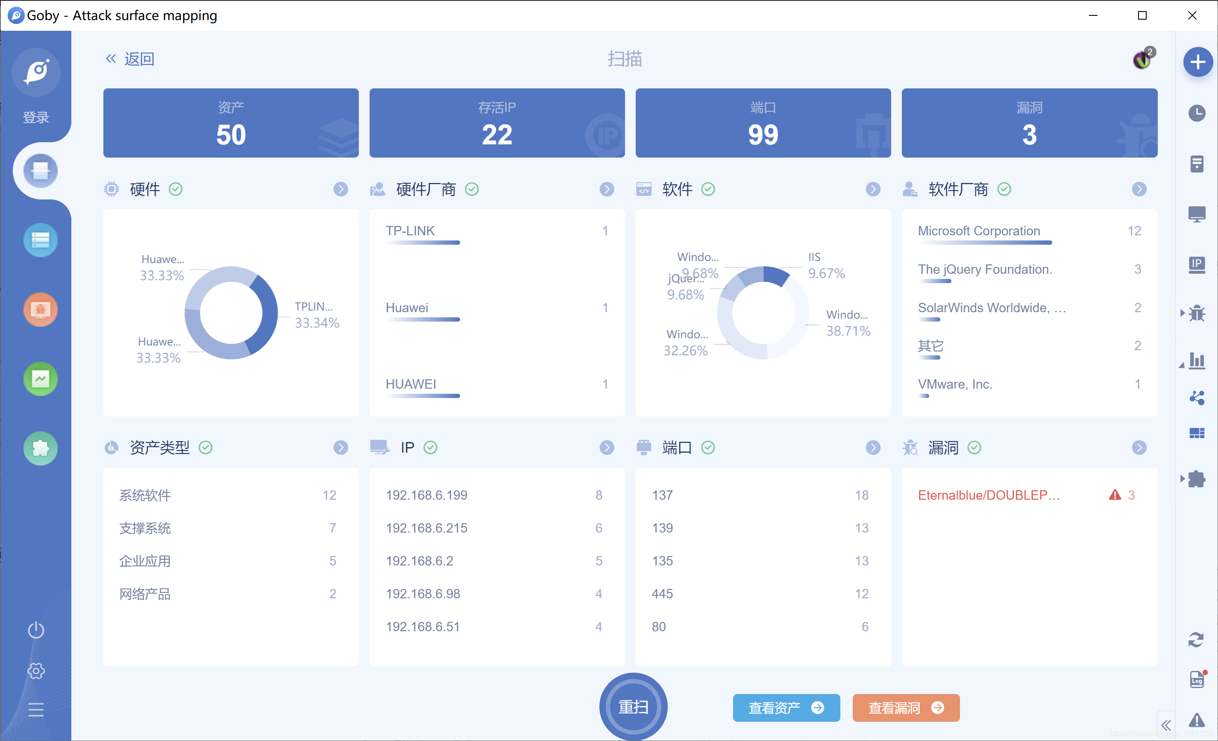1218x741 pixels.
Task: Click the share nodes icon in the right toolbar
Action: (x=1197, y=398)
